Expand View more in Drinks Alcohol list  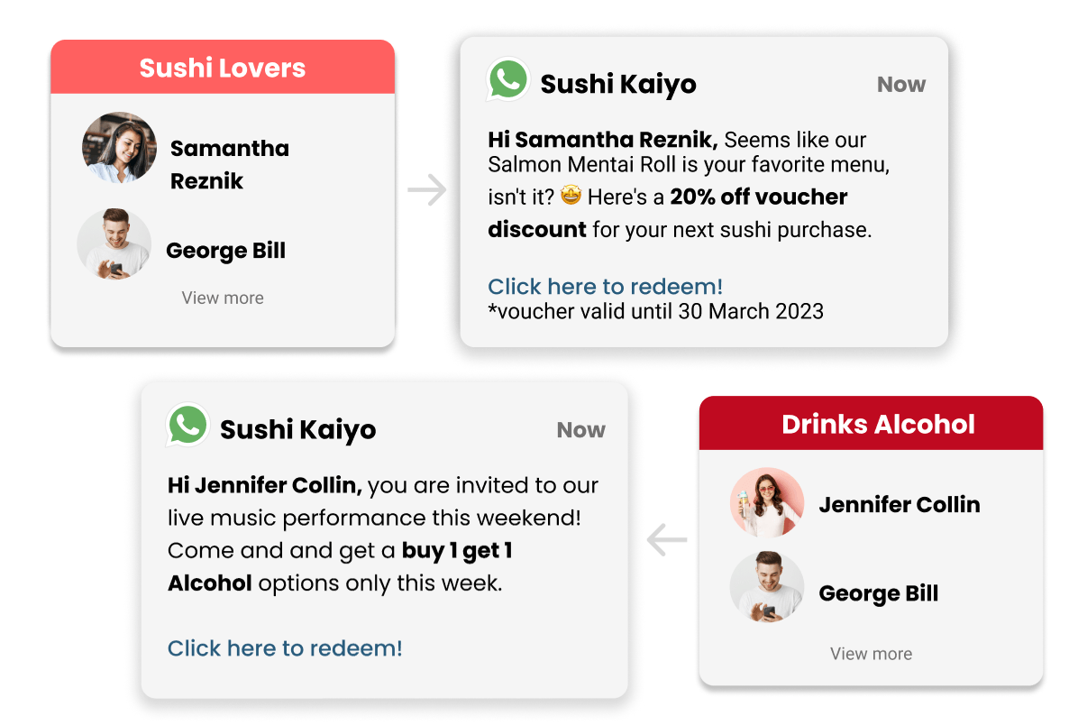[x=871, y=654]
